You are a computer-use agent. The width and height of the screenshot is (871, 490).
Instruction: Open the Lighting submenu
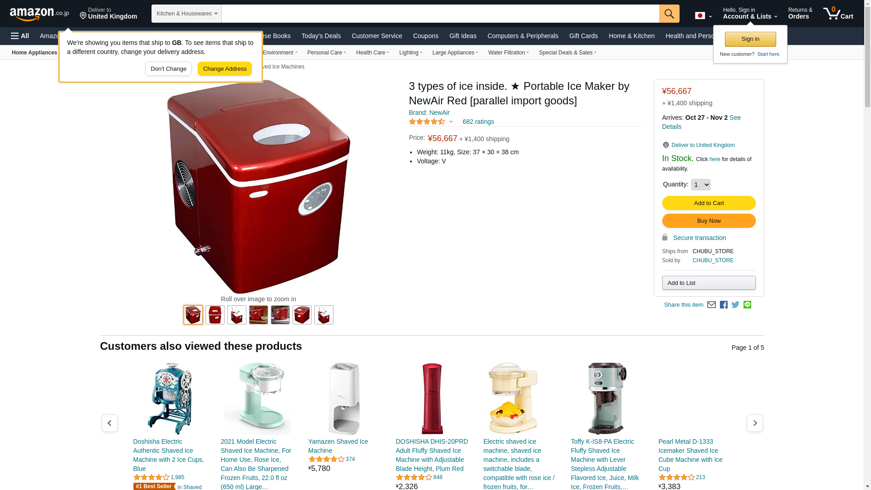tap(411, 53)
